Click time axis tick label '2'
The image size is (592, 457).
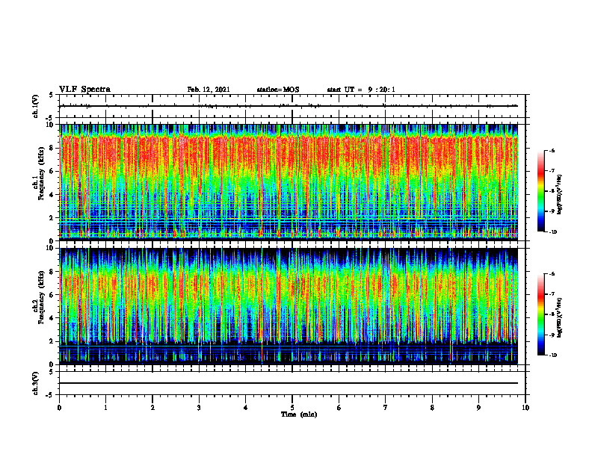pyautogui.click(x=152, y=408)
